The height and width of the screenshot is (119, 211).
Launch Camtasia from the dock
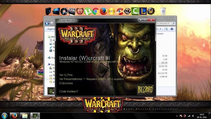coord(135,11)
